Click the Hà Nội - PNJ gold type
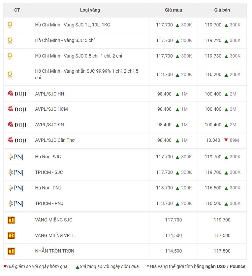 pos(48,188)
